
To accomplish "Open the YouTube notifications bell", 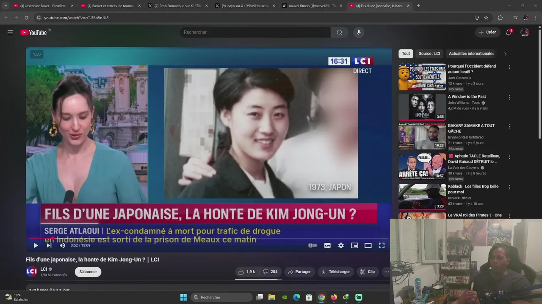I will [x=509, y=32].
